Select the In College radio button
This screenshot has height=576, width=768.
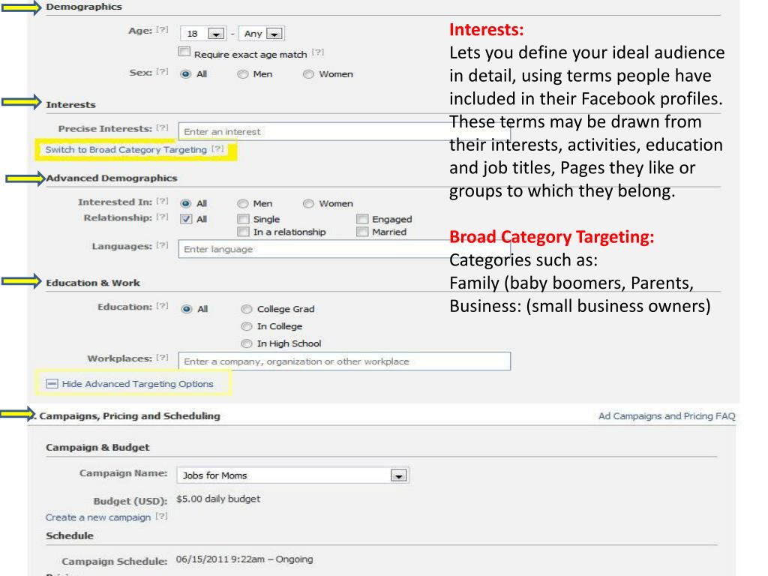pyautogui.click(x=246, y=326)
